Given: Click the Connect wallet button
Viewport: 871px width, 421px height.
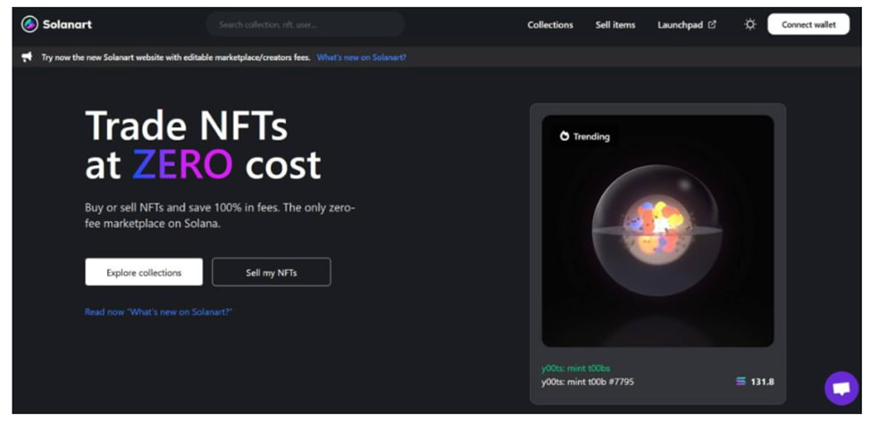Looking at the screenshot, I should [x=808, y=24].
